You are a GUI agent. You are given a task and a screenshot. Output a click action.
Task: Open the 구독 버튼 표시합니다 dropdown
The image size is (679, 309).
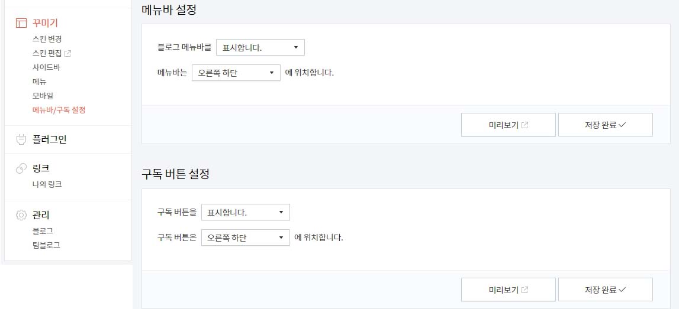(x=246, y=212)
